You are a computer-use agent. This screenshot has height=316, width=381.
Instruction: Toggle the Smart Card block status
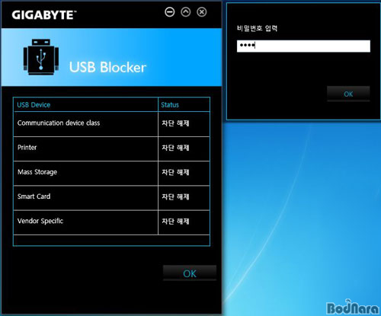(x=175, y=196)
